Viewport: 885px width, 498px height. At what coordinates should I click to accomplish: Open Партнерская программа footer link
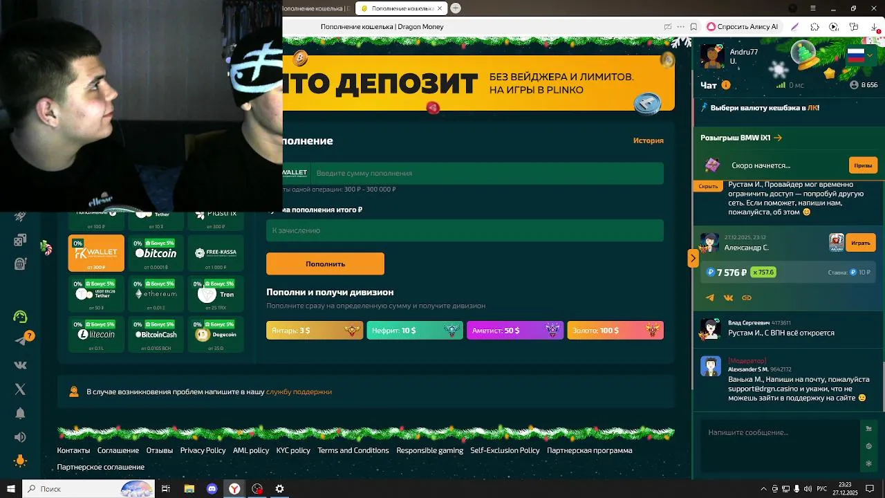pyautogui.click(x=590, y=450)
